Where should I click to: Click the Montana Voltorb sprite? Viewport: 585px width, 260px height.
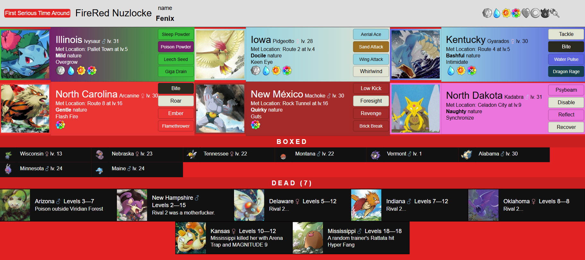pos(283,156)
